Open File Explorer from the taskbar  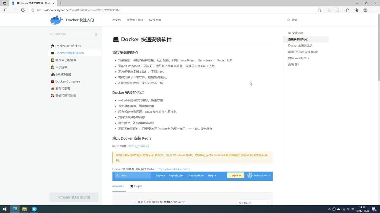[24, 209]
